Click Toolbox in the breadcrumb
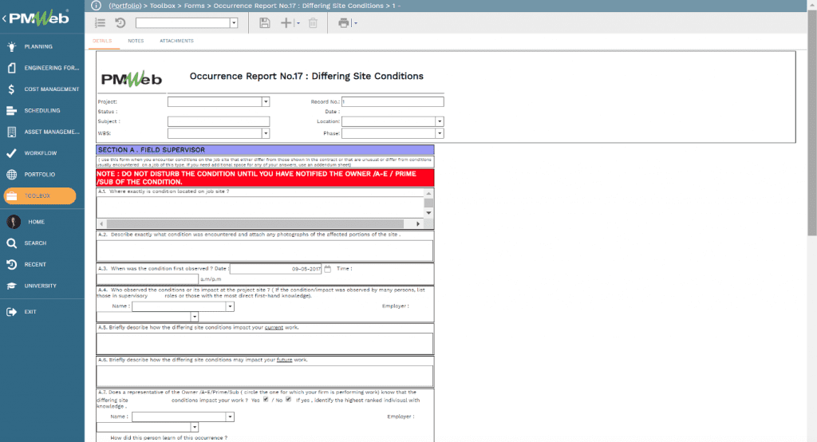Screen dimensions: 817x442 point(163,6)
